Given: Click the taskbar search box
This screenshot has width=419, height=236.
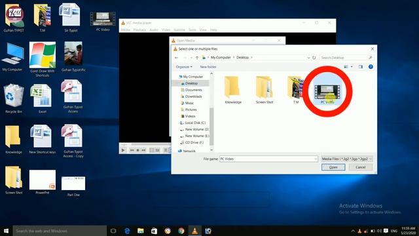Looking at the screenshot, I should [60, 231].
